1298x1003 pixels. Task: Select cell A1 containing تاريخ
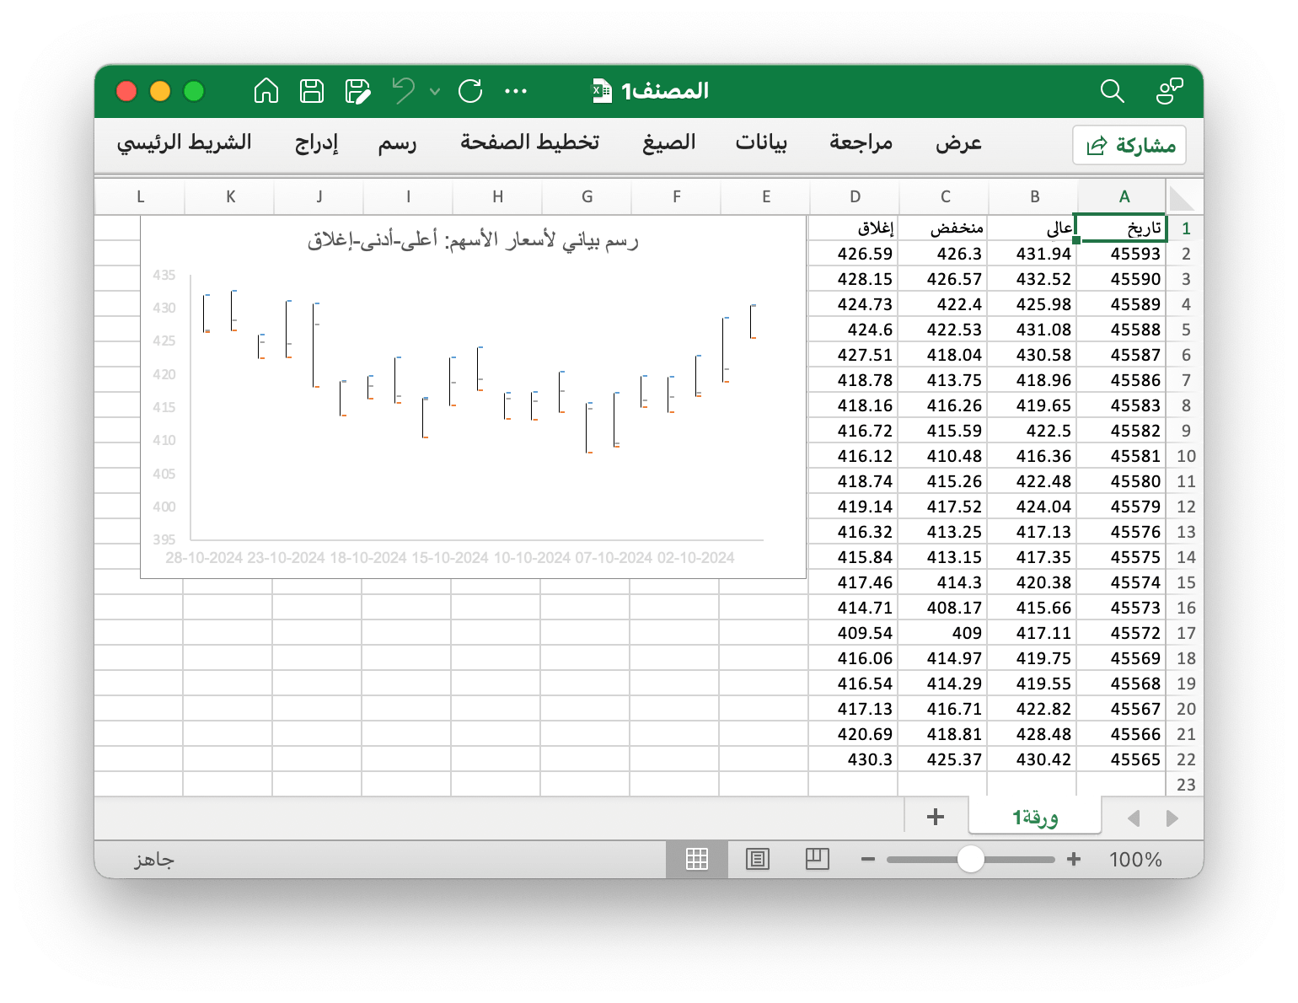[1121, 228]
